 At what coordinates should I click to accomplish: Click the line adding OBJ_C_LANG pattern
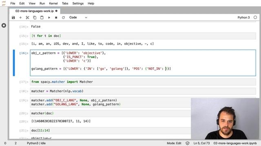74,100
